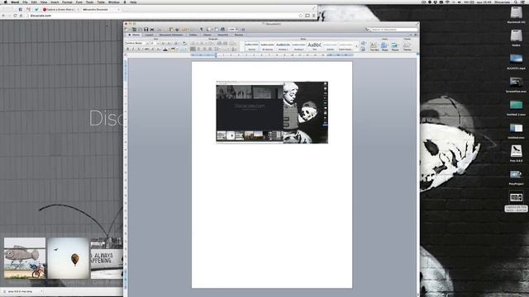Center the text
This screenshot has width=529, height=297.
point(198,49)
